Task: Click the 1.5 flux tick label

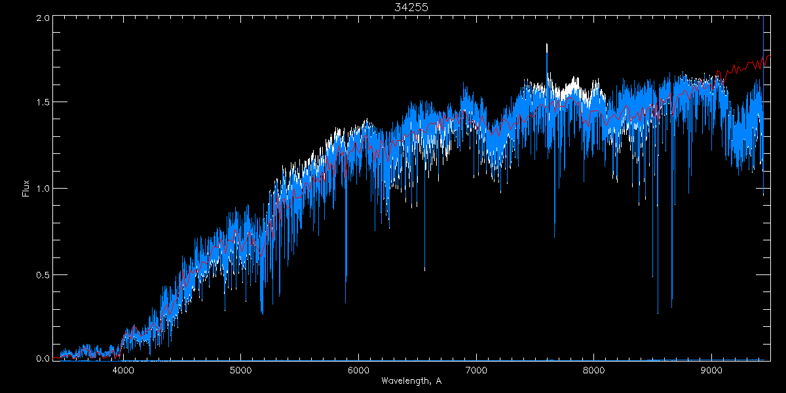Action: pyautogui.click(x=42, y=103)
